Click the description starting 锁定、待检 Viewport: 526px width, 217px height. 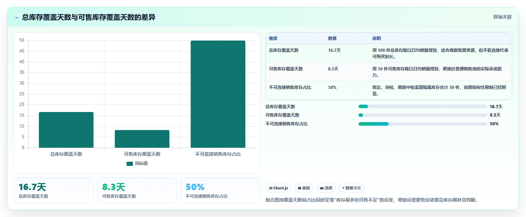(x=439, y=90)
